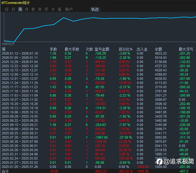
Task: Open the 月 monthly statistics tab
Action: click(x=27, y=9)
